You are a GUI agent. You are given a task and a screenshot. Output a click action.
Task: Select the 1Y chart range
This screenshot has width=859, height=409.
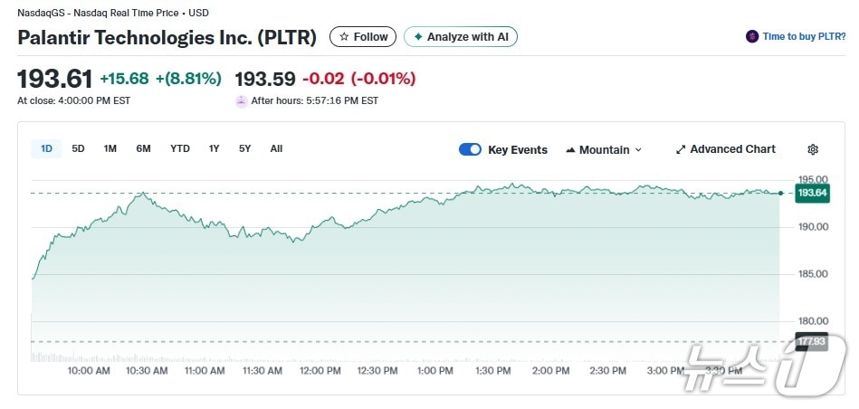pyautogui.click(x=214, y=148)
